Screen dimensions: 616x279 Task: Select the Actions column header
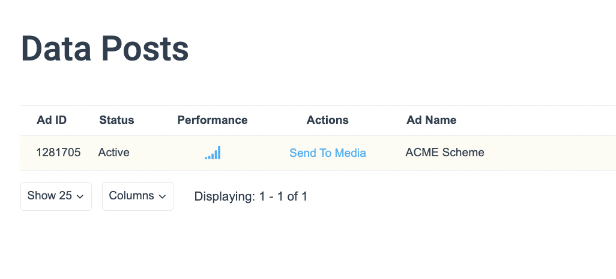tap(328, 120)
